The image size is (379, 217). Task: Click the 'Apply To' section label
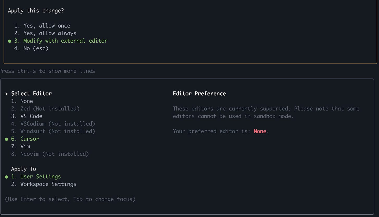click(23, 169)
